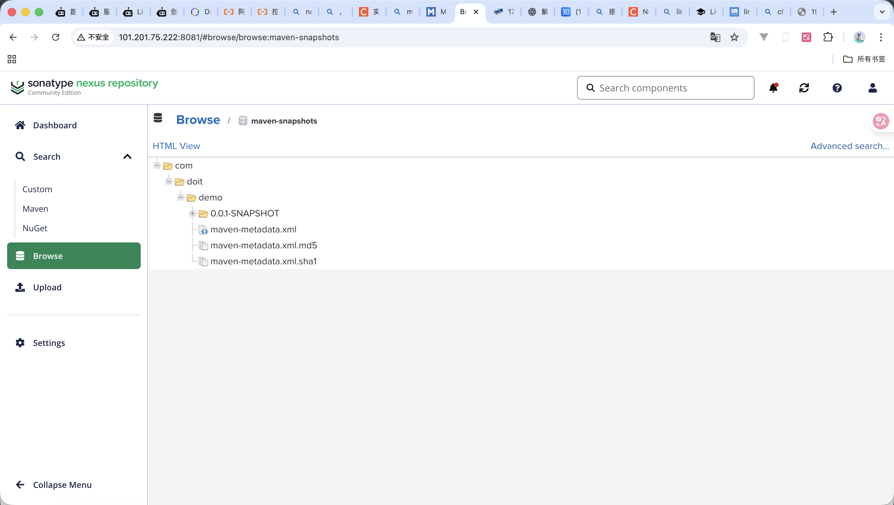Open the HTML View link

coord(176,146)
